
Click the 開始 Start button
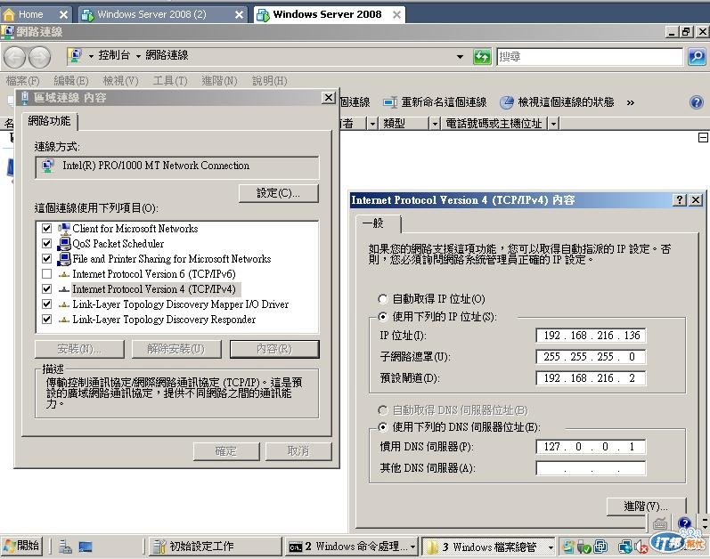click(x=21, y=547)
